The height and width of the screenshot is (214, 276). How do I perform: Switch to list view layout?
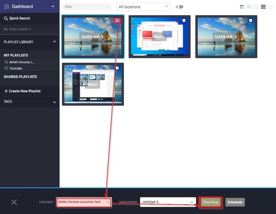[270, 7]
